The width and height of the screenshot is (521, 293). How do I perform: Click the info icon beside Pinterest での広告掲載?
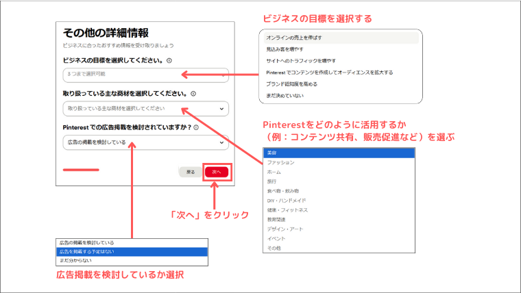(x=196, y=127)
